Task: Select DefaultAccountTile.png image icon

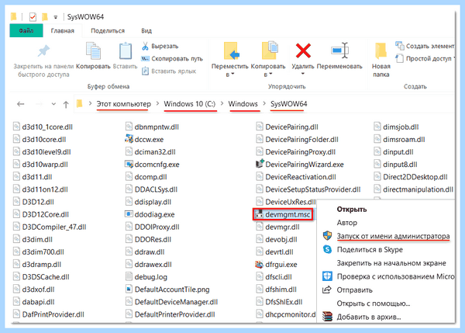Action: tap(129, 289)
